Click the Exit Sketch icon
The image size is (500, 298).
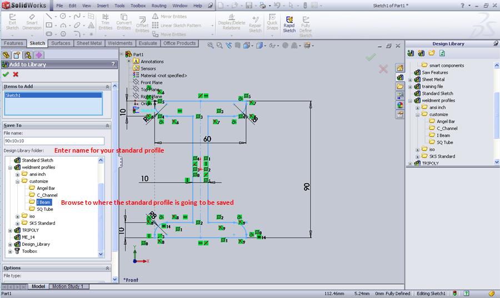pyautogui.click(x=12, y=22)
